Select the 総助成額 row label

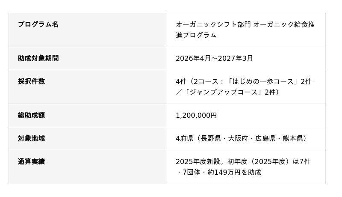tap(31, 115)
